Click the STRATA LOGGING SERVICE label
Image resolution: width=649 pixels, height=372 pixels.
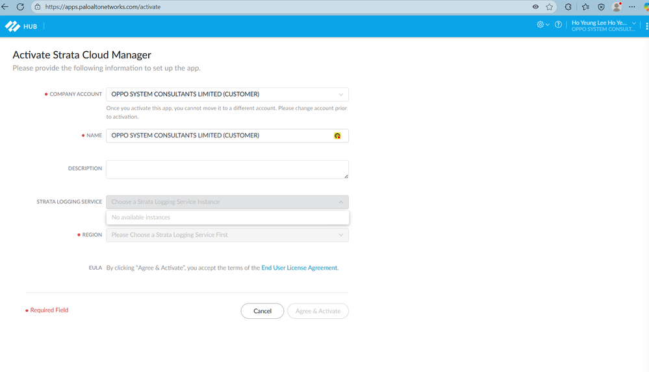(x=69, y=202)
